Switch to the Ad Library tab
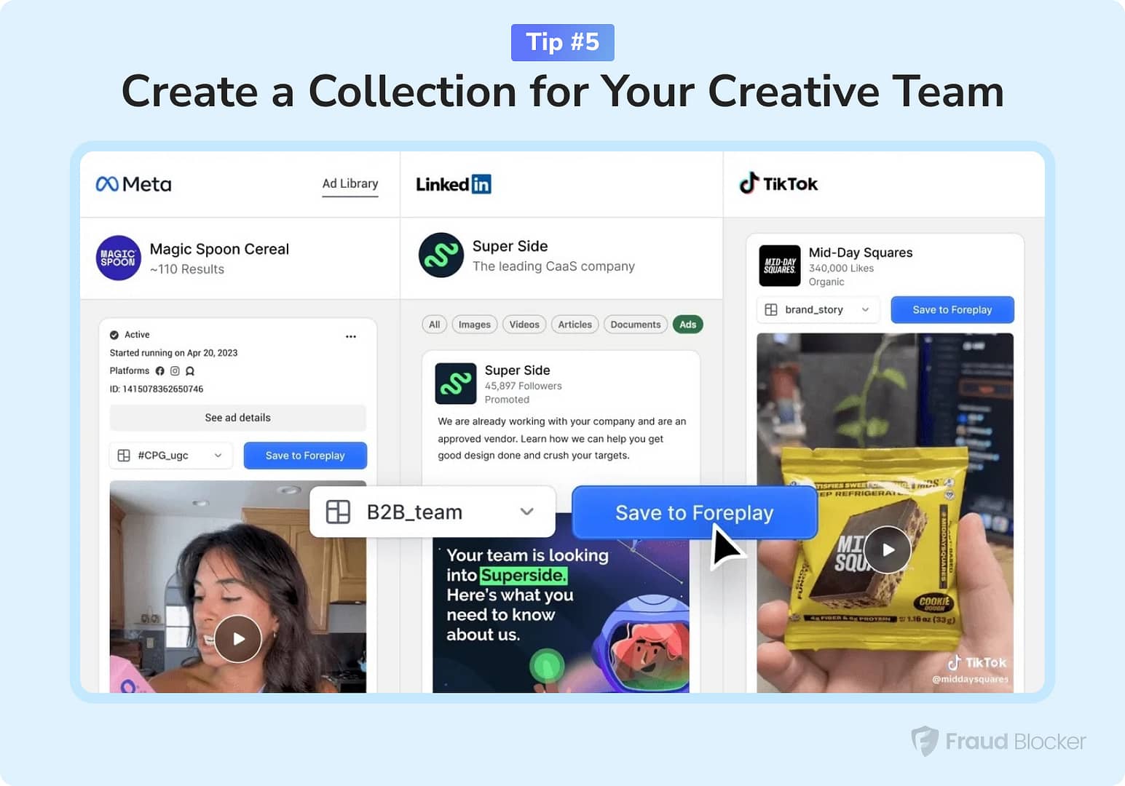Screen dimensions: 1125x786 (350, 184)
